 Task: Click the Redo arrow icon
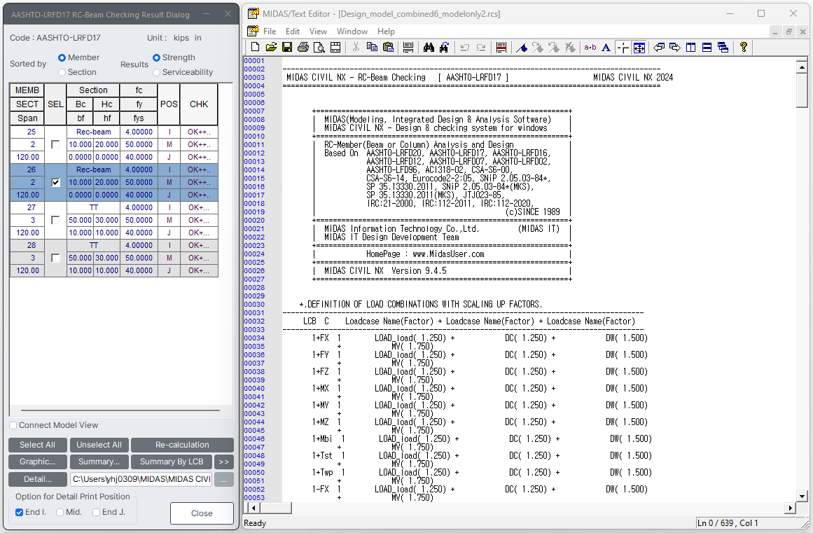pos(480,47)
